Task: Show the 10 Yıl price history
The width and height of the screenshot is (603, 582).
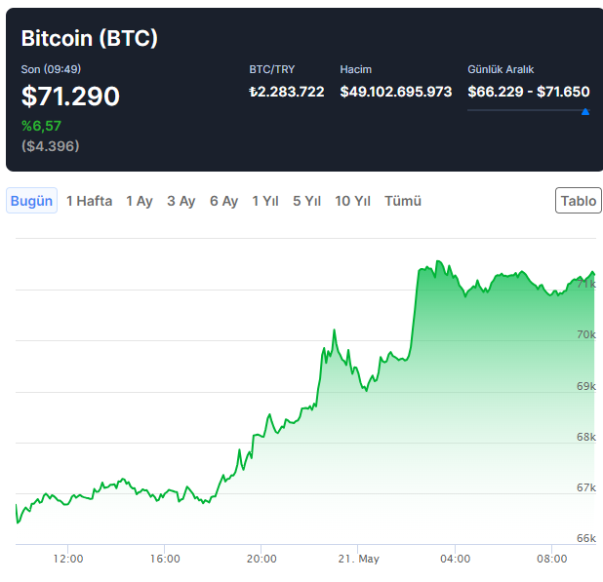Action: point(352,201)
